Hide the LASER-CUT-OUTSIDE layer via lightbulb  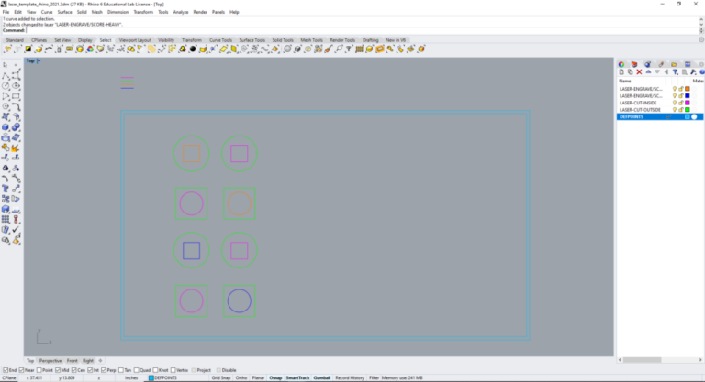pyautogui.click(x=675, y=110)
